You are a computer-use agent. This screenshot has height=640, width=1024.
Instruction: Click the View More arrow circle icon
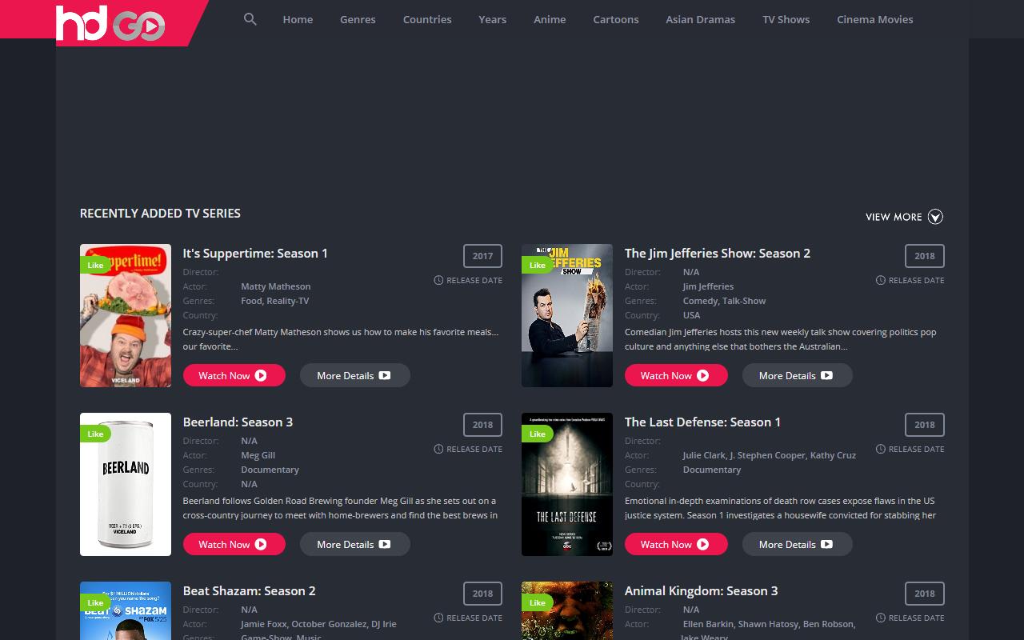tap(935, 217)
